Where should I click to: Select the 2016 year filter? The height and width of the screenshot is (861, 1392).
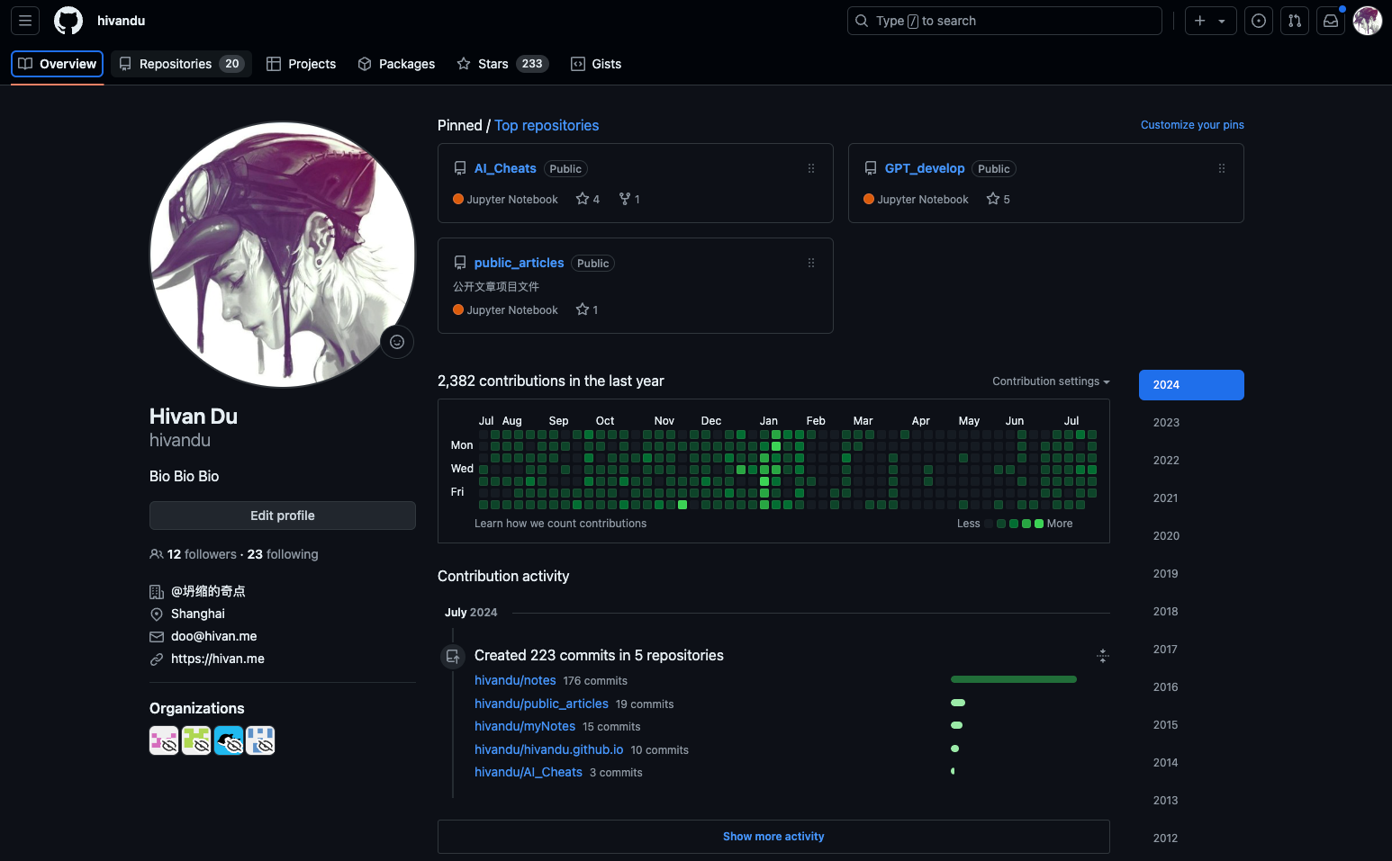pos(1191,687)
